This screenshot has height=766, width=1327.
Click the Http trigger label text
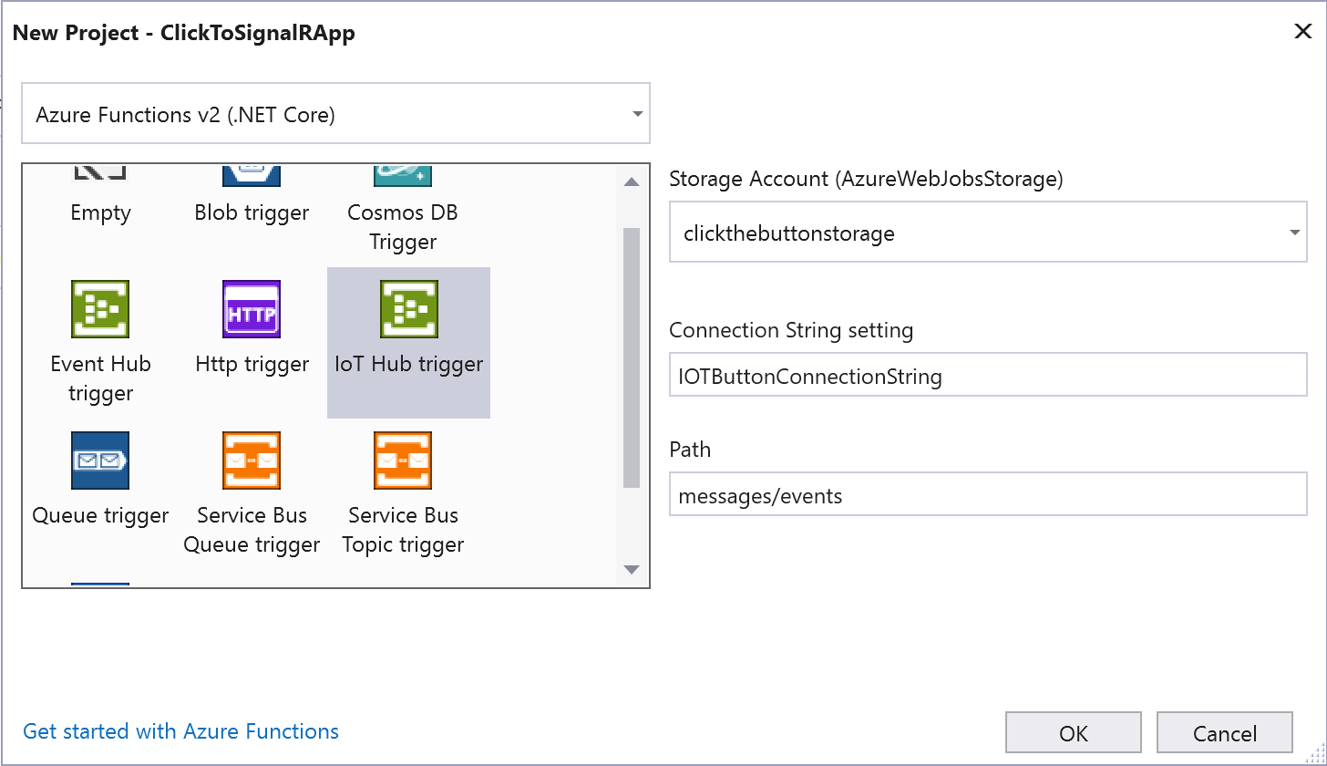(252, 365)
